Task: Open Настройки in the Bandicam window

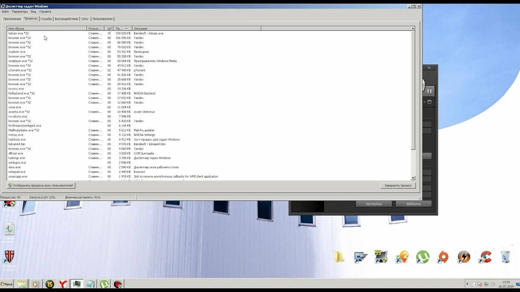Action: pyautogui.click(x=374, y=204)
